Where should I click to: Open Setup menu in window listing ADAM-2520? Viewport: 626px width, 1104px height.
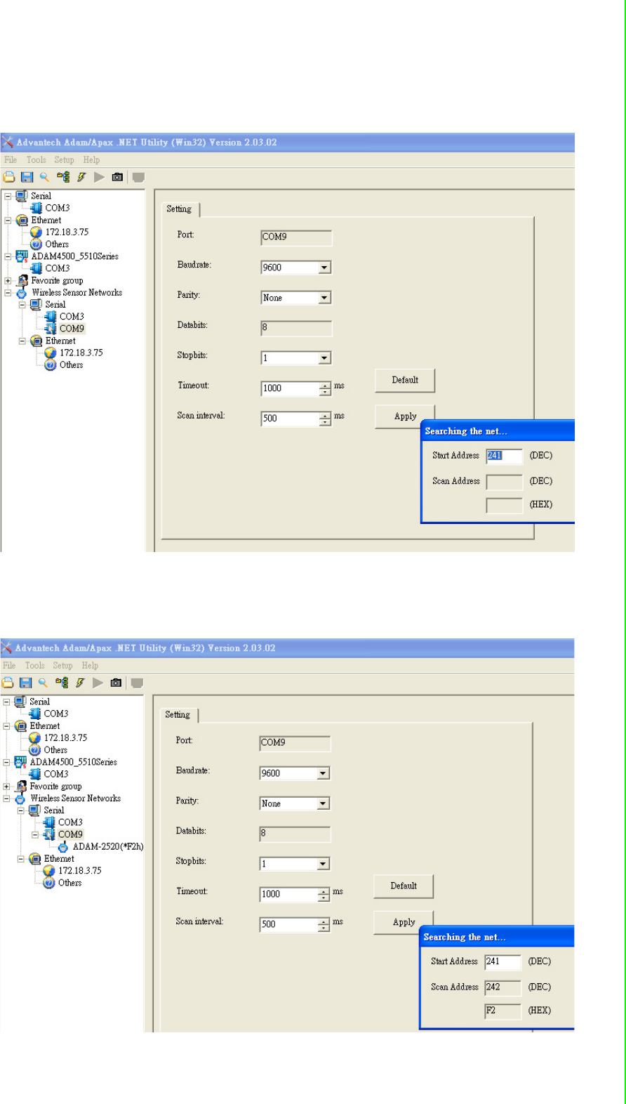click(62, 665)
